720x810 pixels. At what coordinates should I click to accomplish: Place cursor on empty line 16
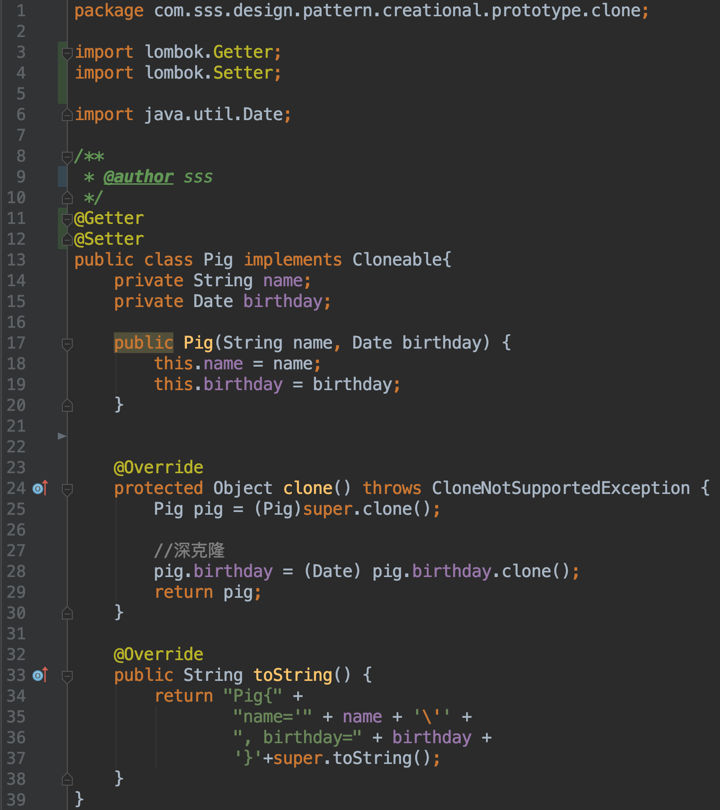tap(271, 322)
